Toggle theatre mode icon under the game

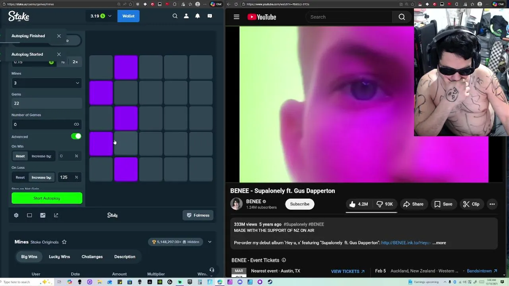point(29,215)
